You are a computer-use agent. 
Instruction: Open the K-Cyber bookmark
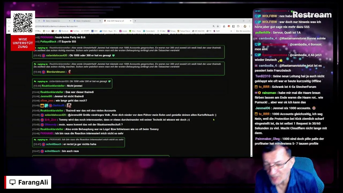[x=161, y=31]
